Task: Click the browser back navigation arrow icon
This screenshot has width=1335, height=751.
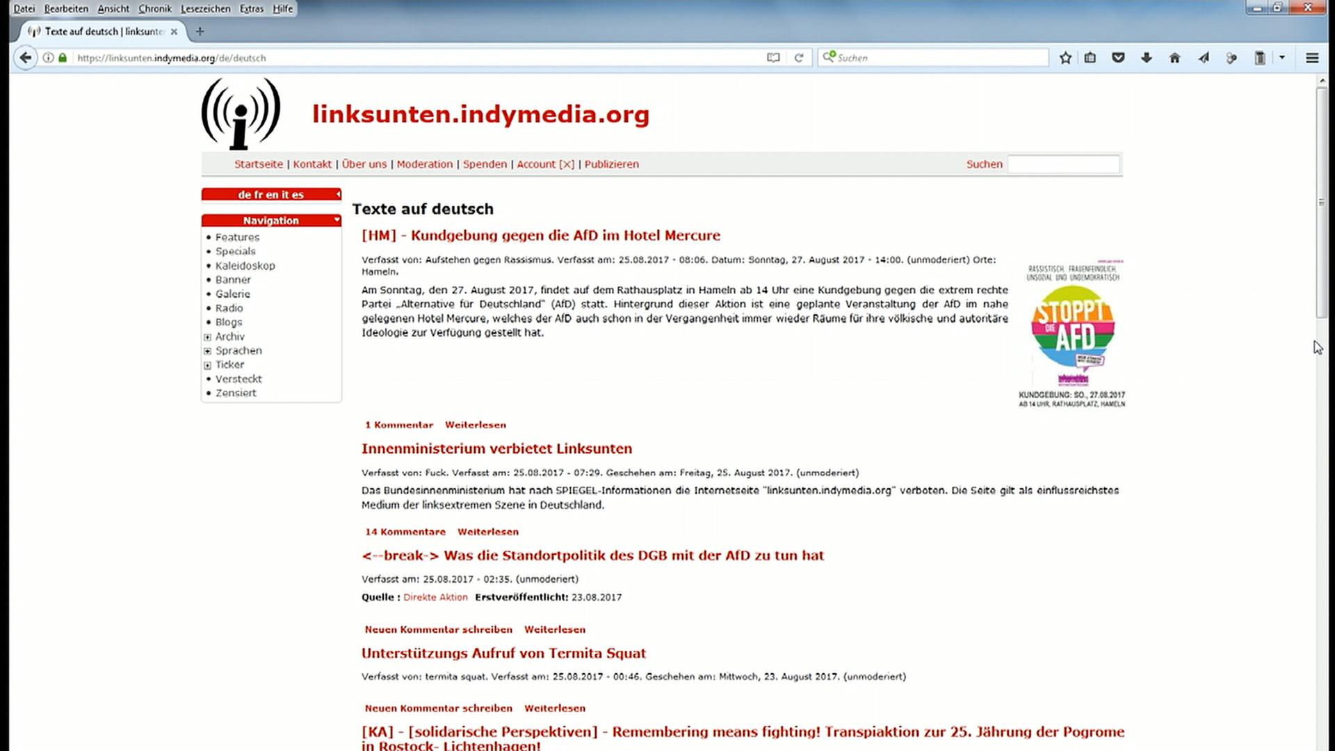Action: [x=25, y=57]
